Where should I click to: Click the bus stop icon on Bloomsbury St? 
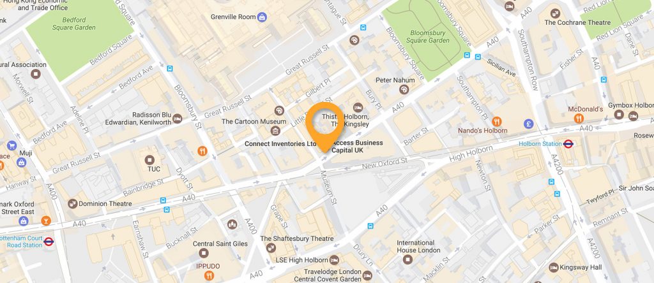170,69
